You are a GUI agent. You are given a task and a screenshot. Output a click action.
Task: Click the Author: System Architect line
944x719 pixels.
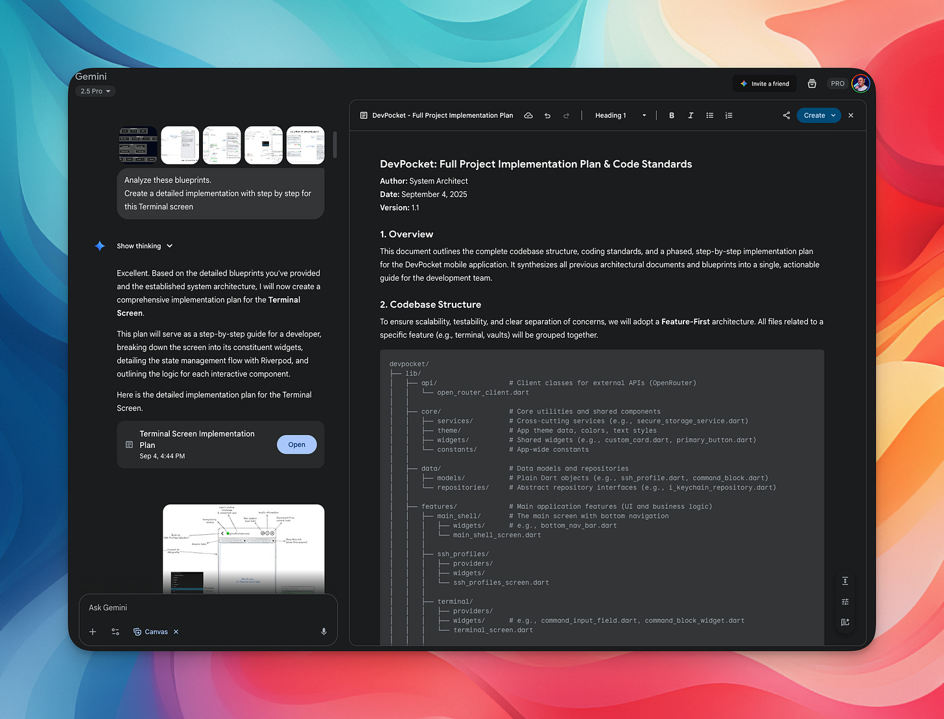point(424,181)
